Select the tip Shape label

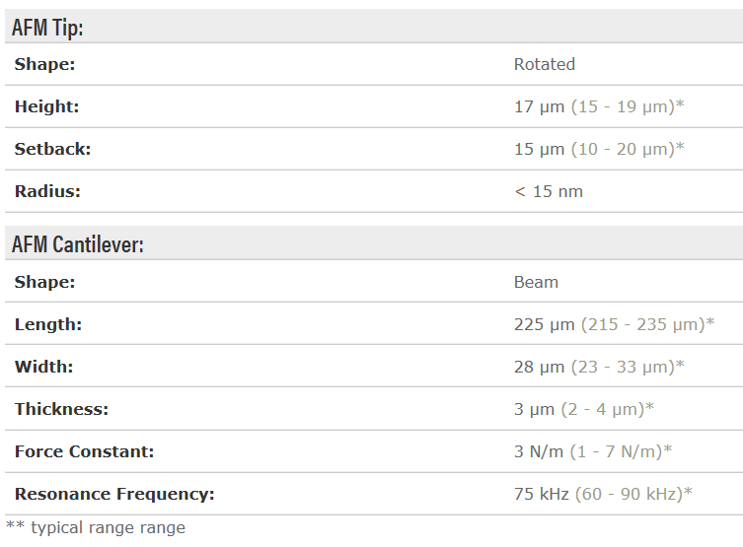45,64
